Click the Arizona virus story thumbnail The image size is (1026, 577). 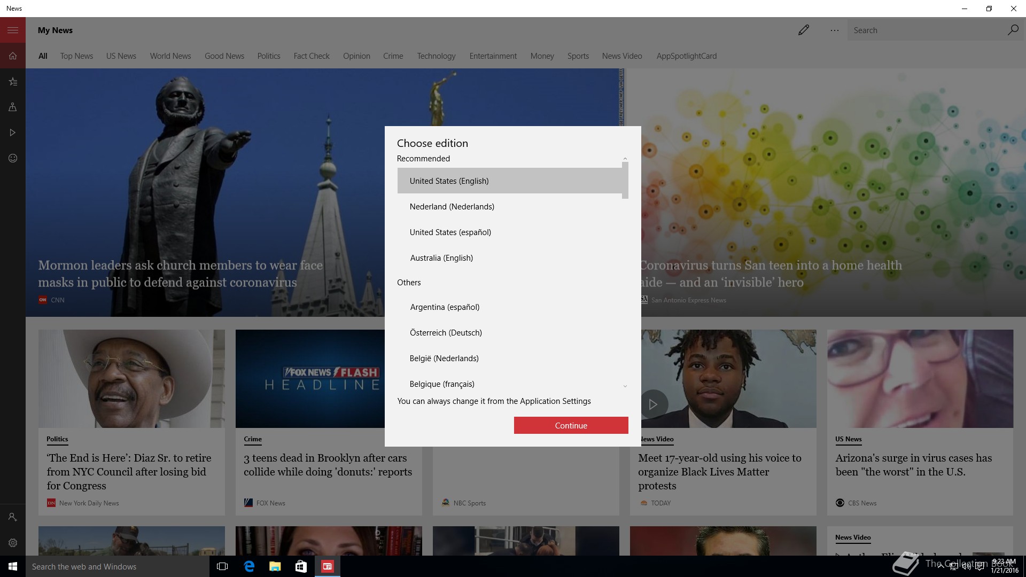(920, 378)
